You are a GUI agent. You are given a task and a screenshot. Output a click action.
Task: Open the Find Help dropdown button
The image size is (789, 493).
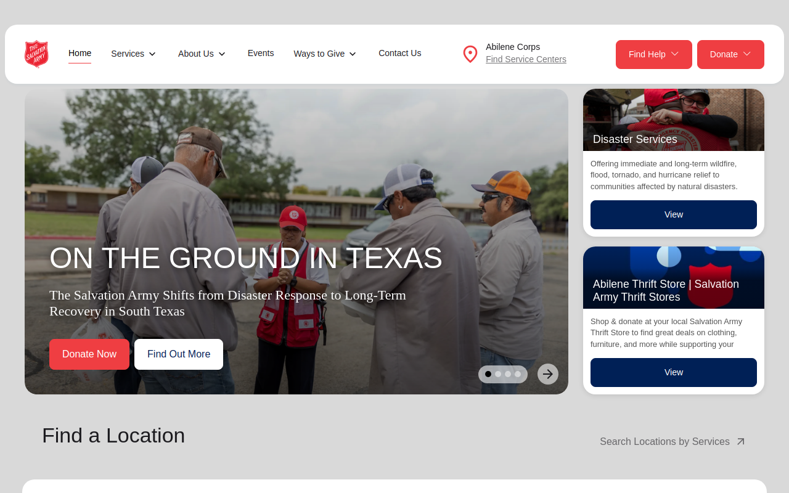click(654, 54)
